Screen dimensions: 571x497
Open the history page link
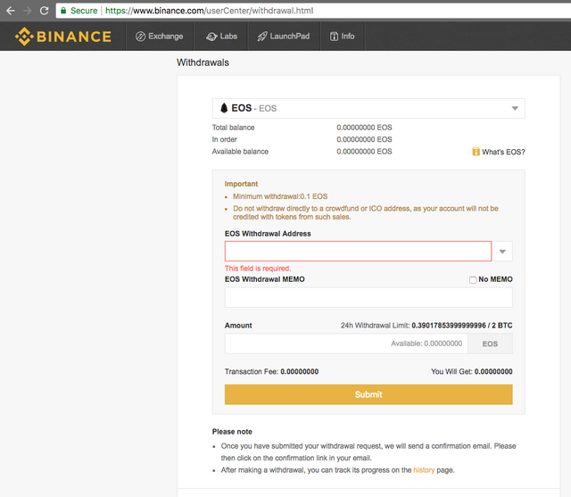pos(424,470)
